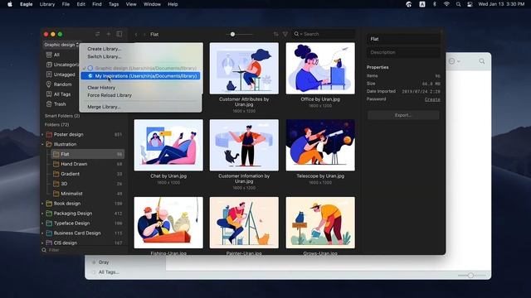Click the Flat folder name field in inspector
531x298 pixels.
click(x=403, y=39)
